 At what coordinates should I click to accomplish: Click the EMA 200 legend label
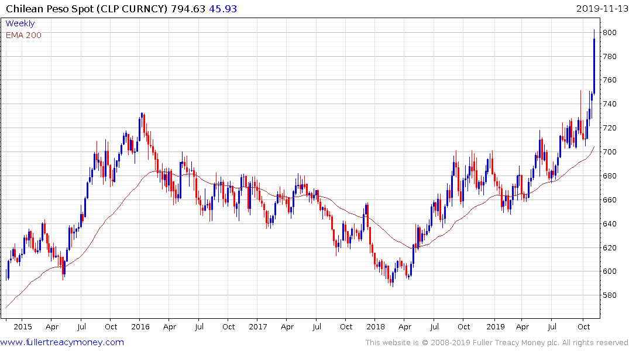(23, 35)
